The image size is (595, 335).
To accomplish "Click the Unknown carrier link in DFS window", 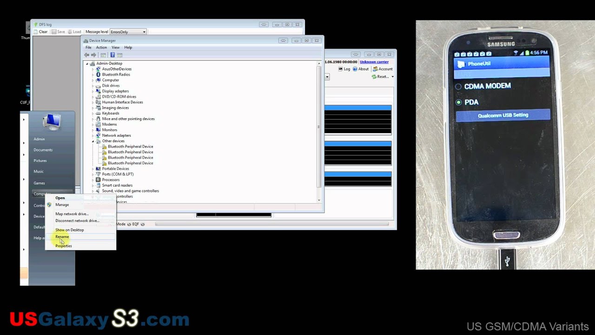I will pyautogui.click(x=374, y=62).
